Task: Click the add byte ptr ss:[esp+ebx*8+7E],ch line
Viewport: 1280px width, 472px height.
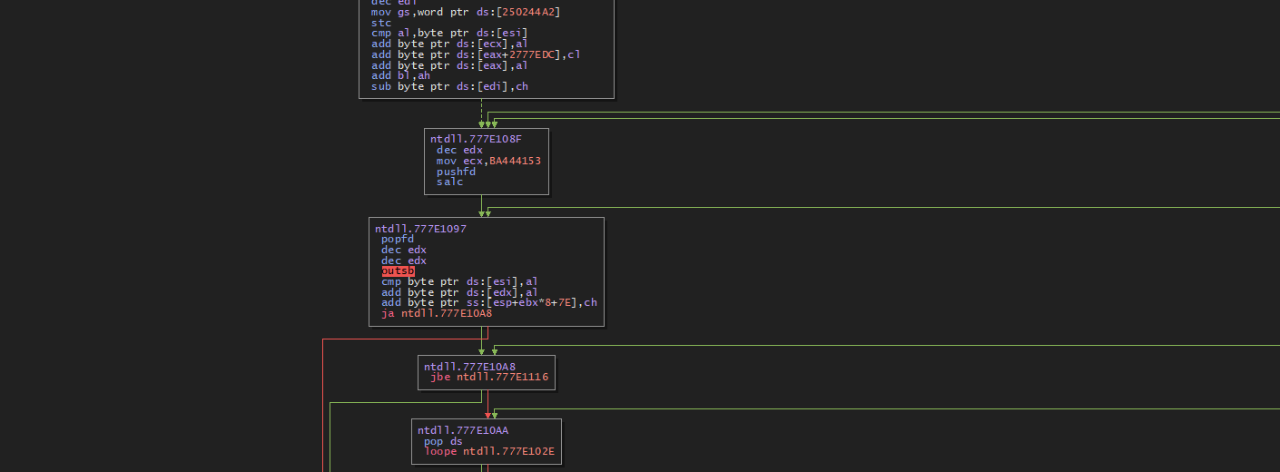Action: (488, 302)
